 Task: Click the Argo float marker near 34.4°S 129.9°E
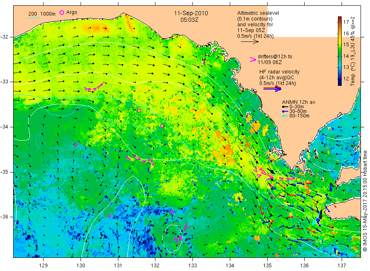(76, 145)
